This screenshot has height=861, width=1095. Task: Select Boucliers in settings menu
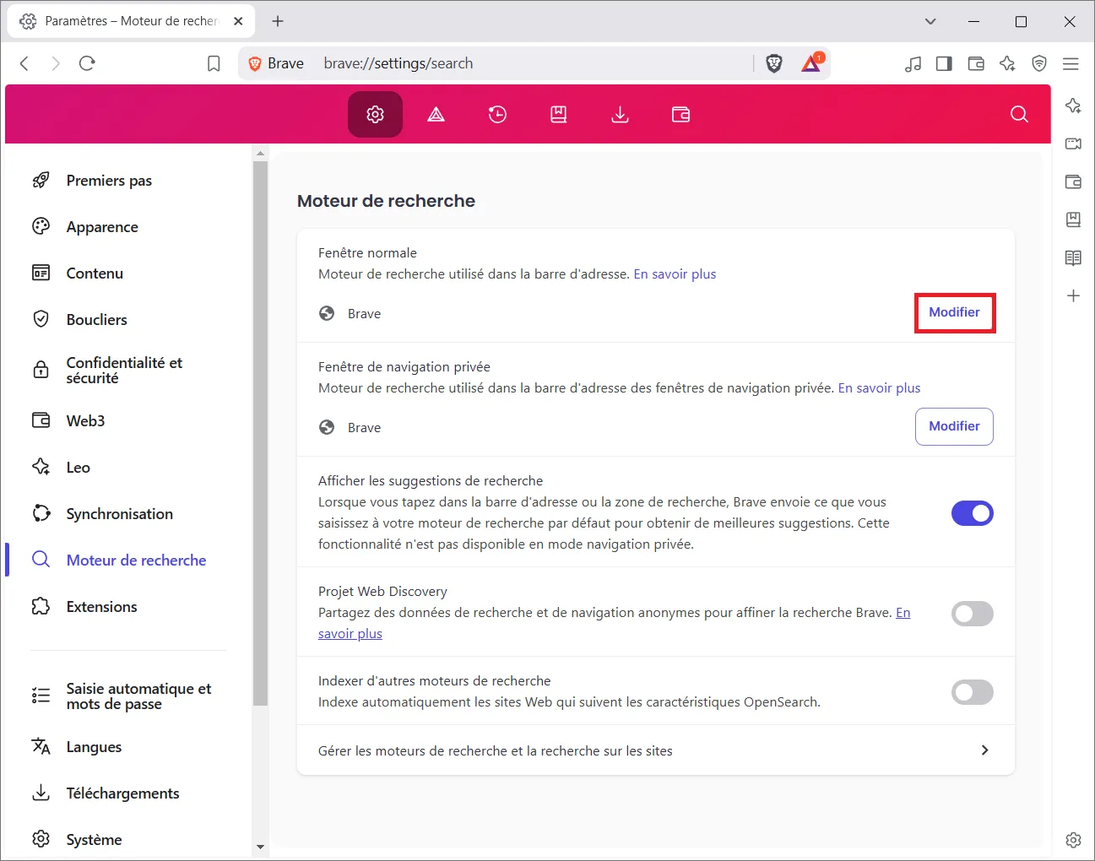tap(96, 320)
